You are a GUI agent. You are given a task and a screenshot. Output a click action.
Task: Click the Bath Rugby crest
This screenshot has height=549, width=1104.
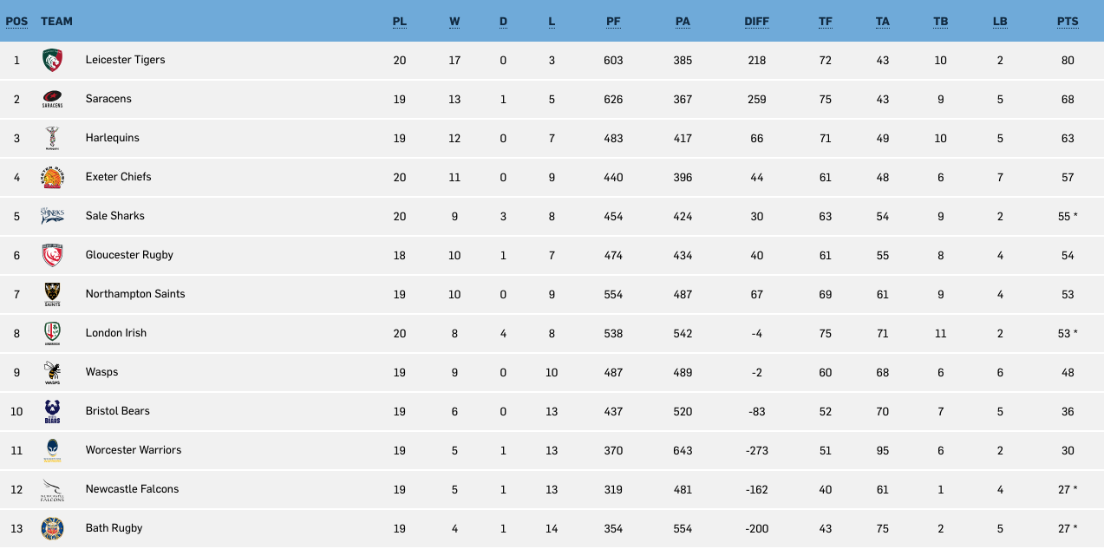coord(52,529)
